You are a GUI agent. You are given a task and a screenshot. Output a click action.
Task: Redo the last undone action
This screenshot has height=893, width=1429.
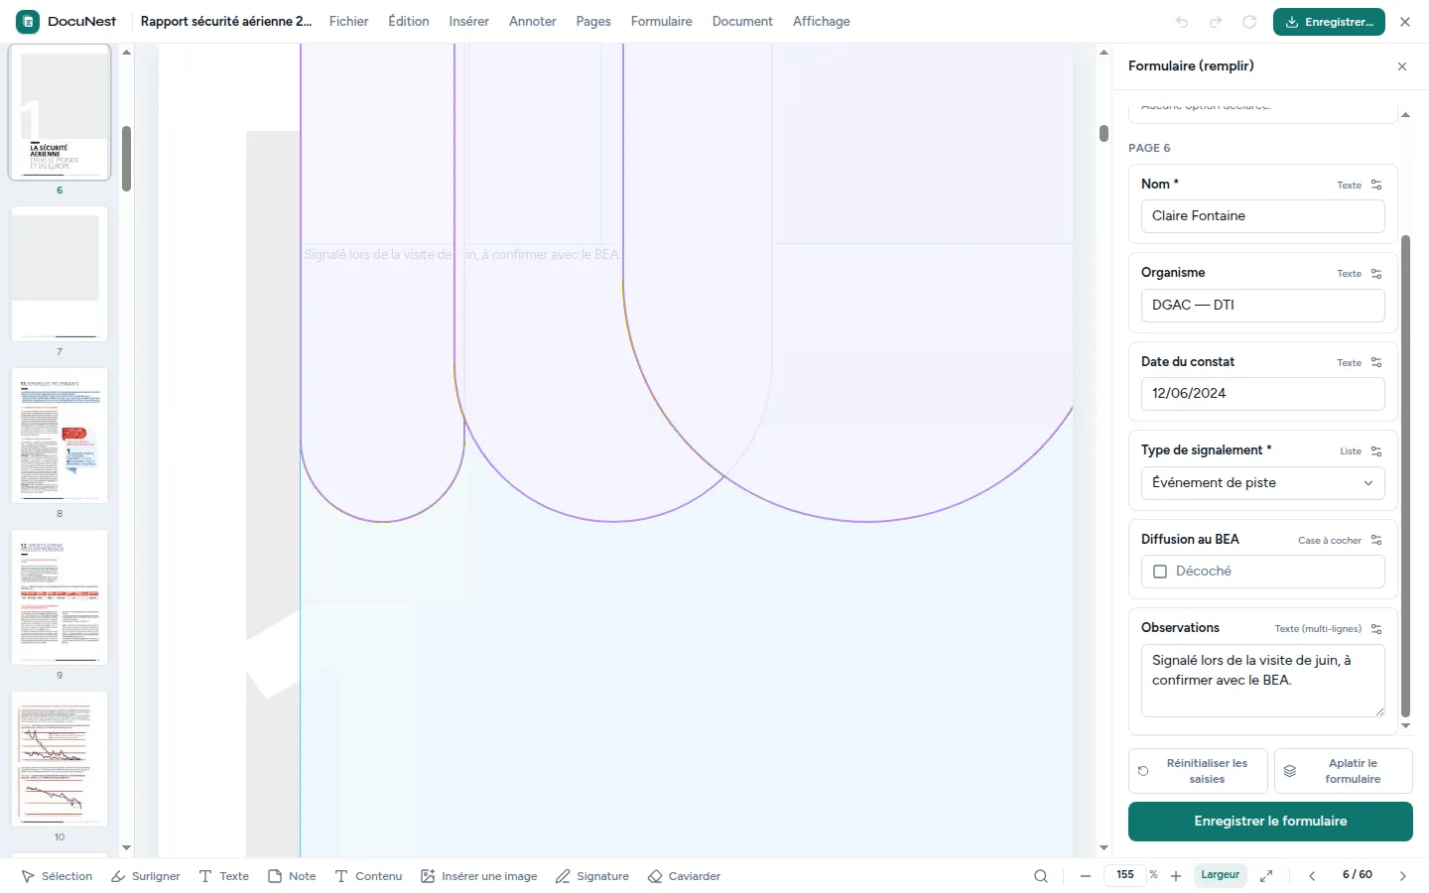pyautogui.click(x=1216, y=22)
